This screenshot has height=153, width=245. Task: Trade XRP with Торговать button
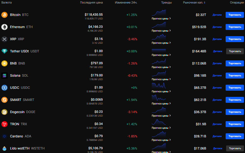pos(235,39)
